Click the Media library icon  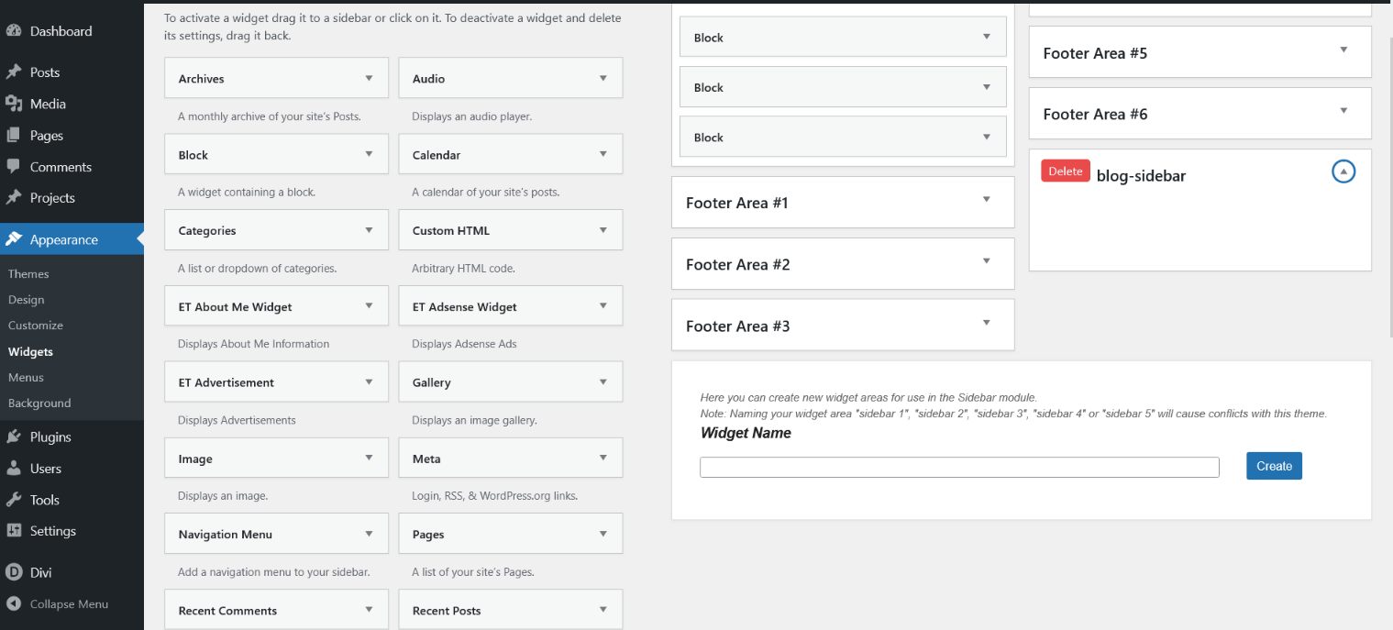click(x=14, y=104)
